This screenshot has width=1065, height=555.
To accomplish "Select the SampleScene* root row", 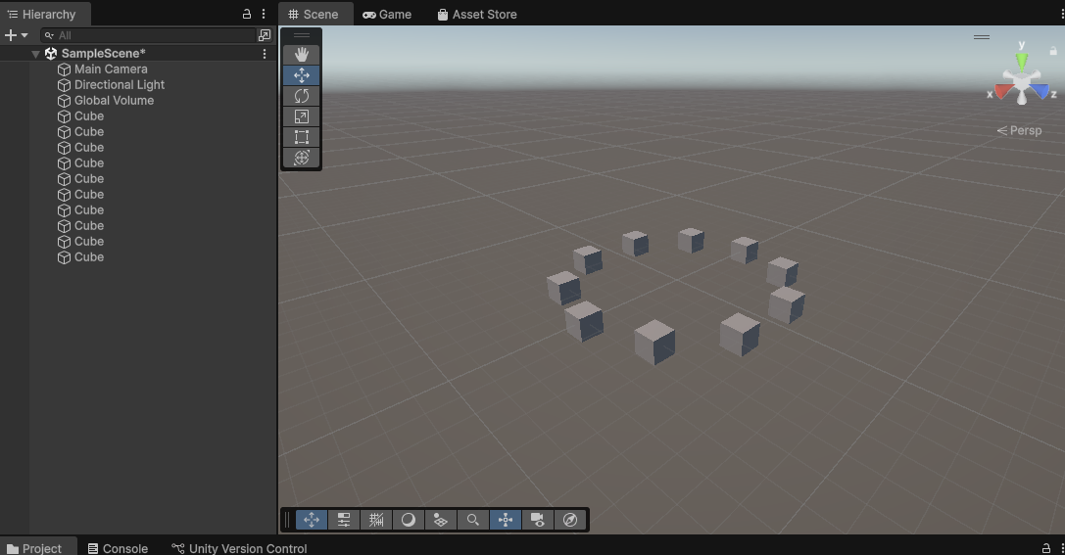I will click(138, 54).
